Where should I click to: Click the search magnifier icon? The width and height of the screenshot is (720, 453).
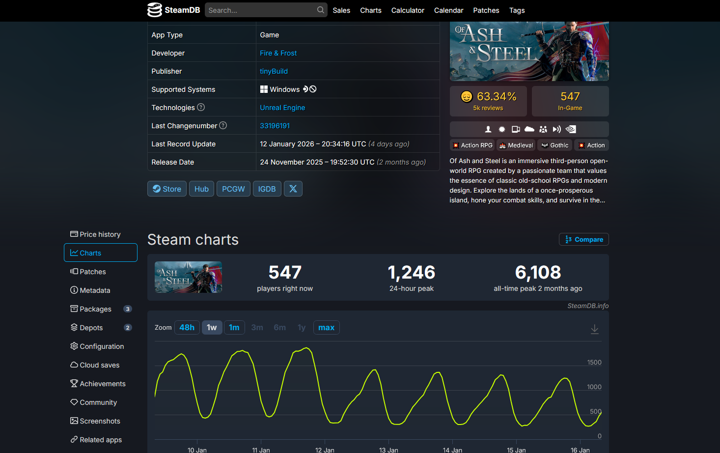click(x=321, y=10)
